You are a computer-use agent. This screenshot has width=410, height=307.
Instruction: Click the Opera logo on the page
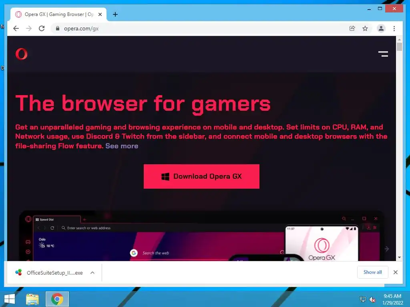22,54
